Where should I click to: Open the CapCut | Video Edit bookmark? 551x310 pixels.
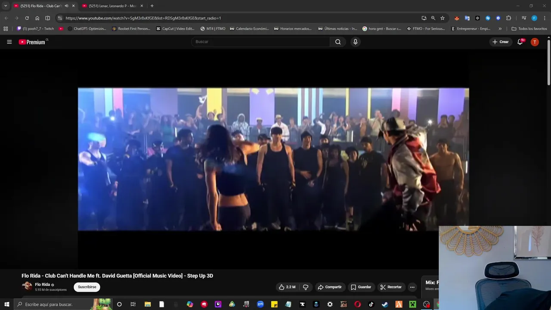[x=175, y=29]
